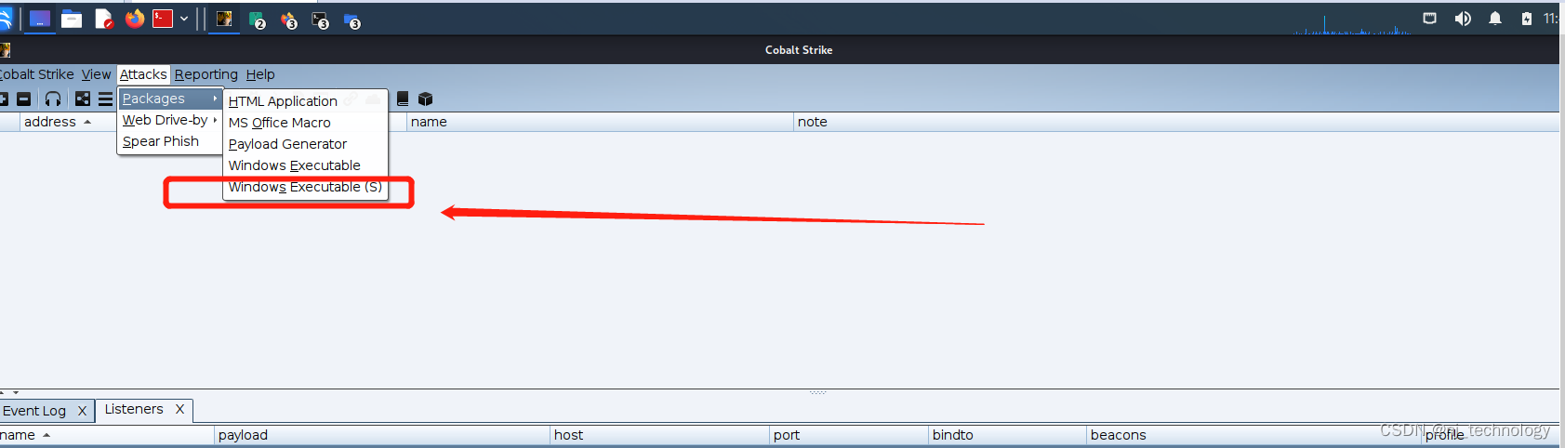1565x448 pixels.
Task: Sort listeners by bindto column
Action: (1008, 435)
